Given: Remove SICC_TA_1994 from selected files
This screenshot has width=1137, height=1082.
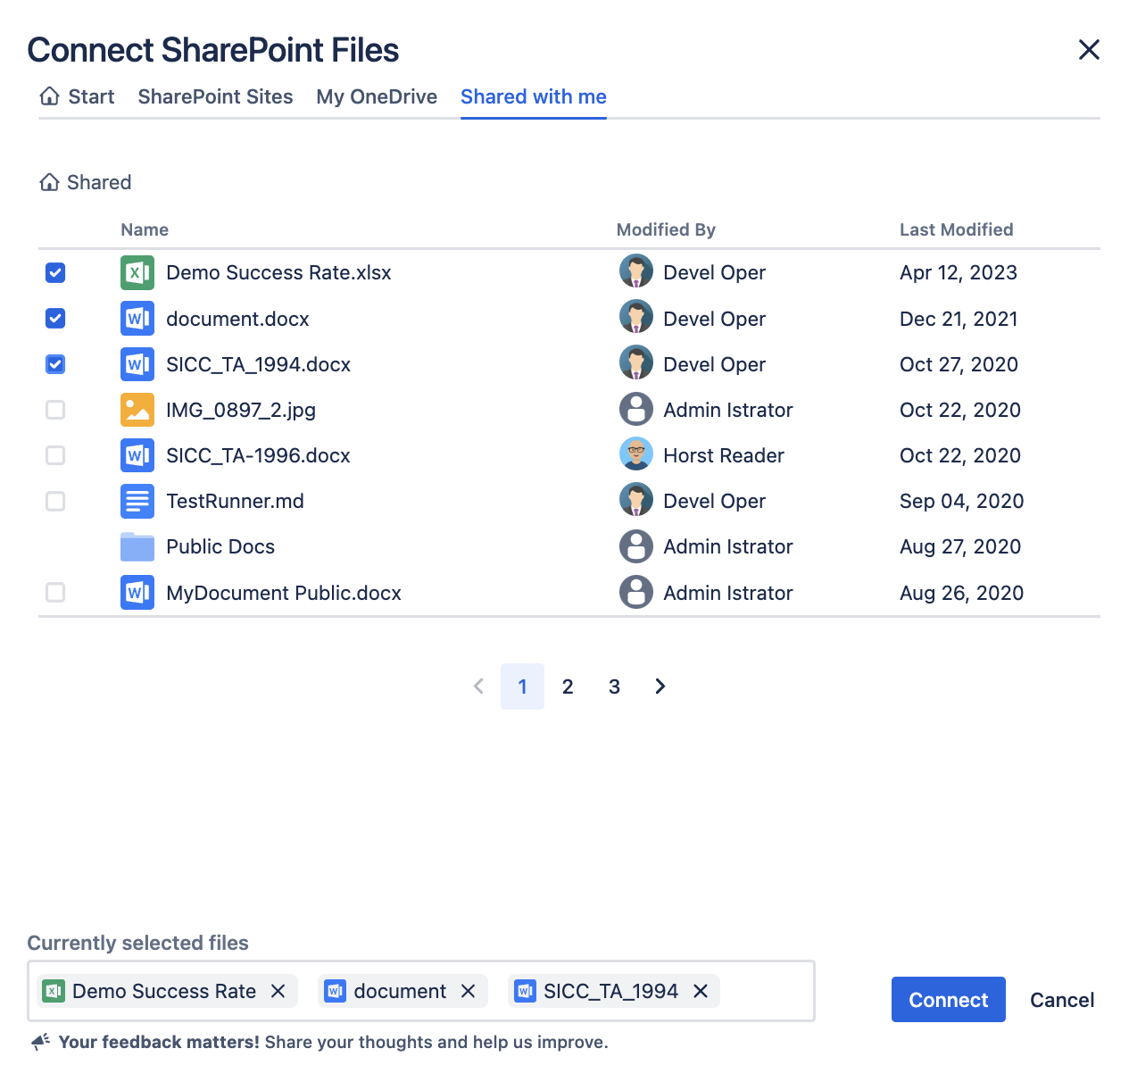Looking at the screenshot, I should pos(701,991).
